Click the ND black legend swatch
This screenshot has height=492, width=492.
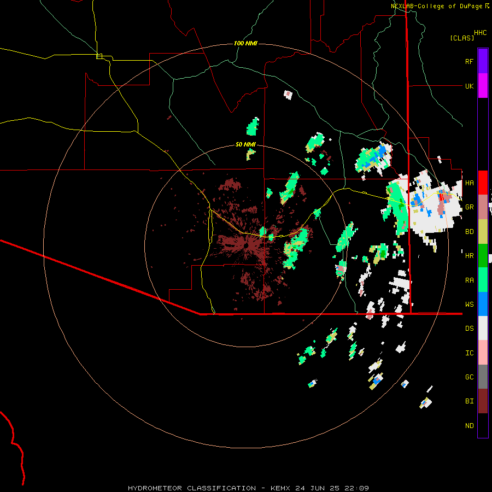pos(483,425)
